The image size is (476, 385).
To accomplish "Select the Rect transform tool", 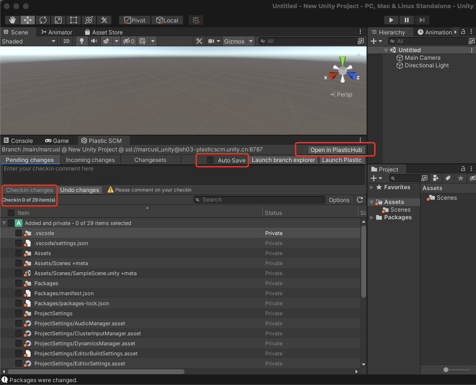I will (x=74, y=20).
